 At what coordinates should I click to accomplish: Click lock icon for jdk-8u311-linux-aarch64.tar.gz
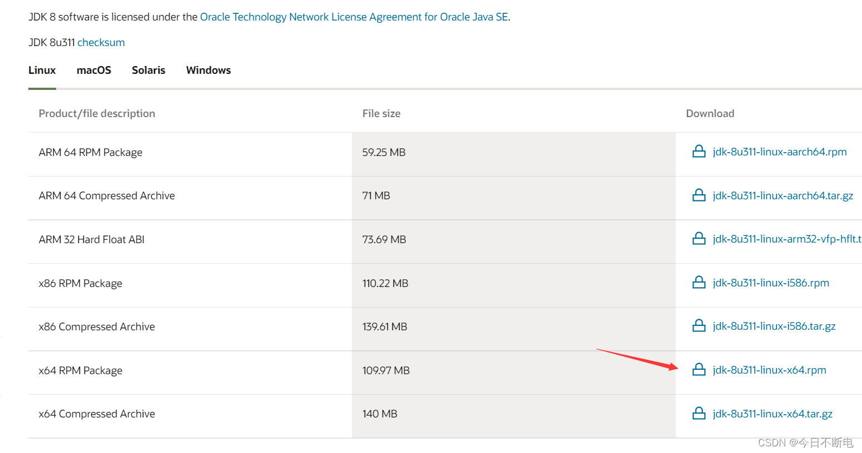pyautogui.click(x=699, y=195)
